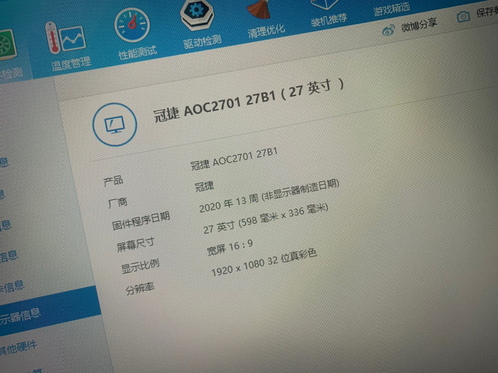The image size is (498, 373).
Task: Click the 显示比例 label
Action: pyautogui.click(x=140, y=266)
